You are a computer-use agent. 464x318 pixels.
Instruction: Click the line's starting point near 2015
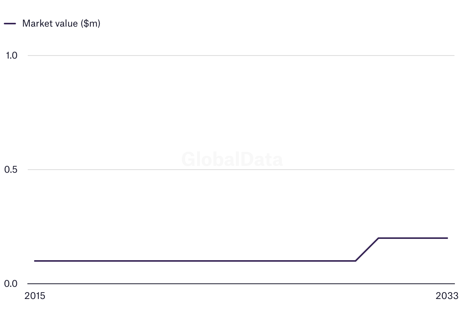tap(35, 261)
